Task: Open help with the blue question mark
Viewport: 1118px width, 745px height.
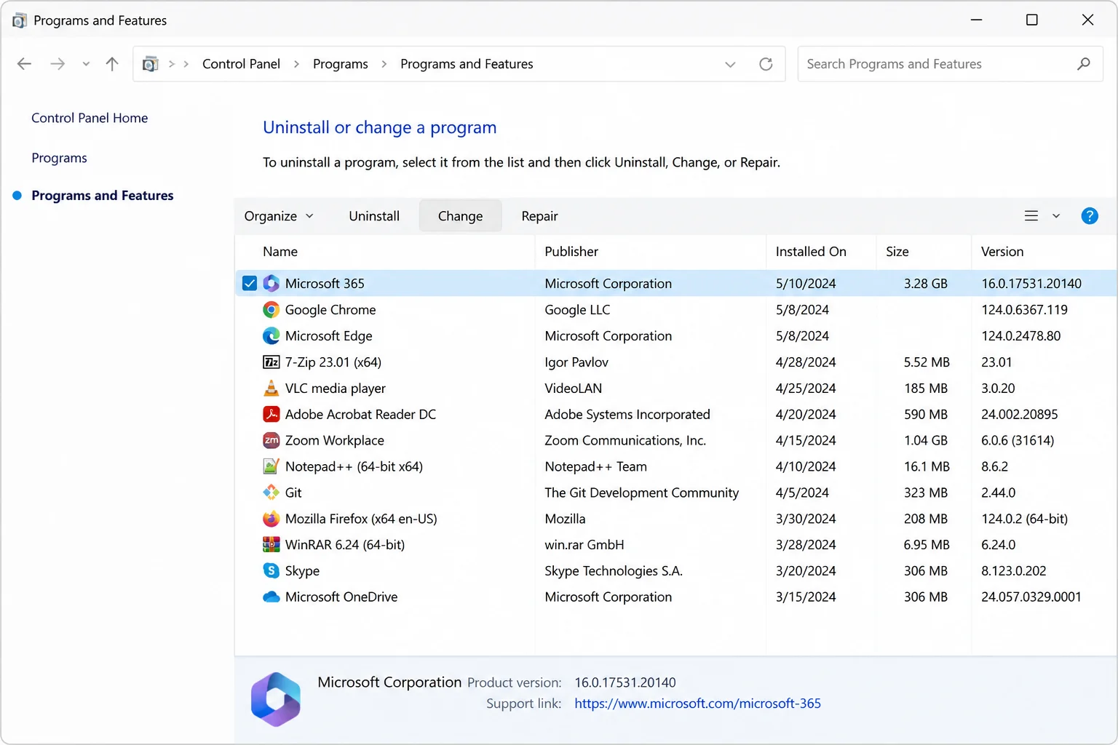Action: coord(1090,216)
